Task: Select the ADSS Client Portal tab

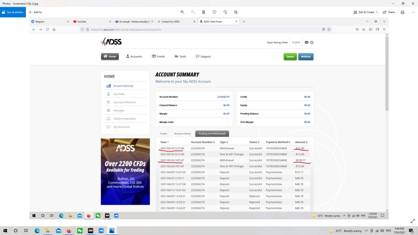Action: [217, 22]
